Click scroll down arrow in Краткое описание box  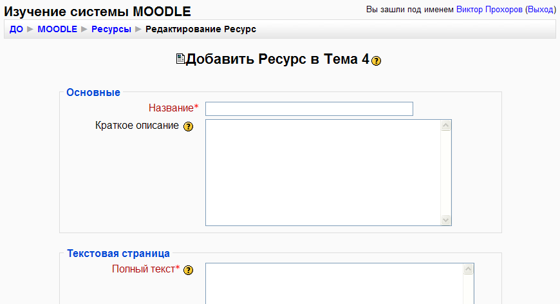pyautogui.click(x=445, y=220)
